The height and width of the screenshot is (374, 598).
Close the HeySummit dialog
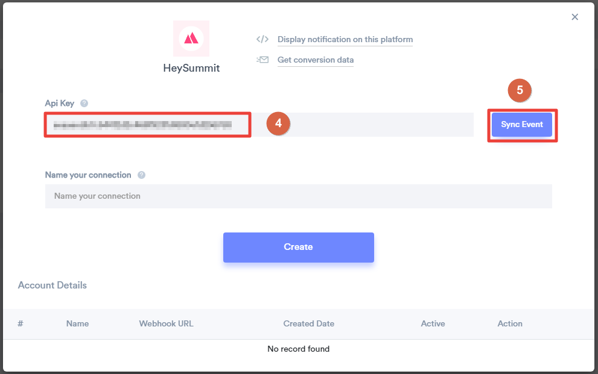(574, 17)
